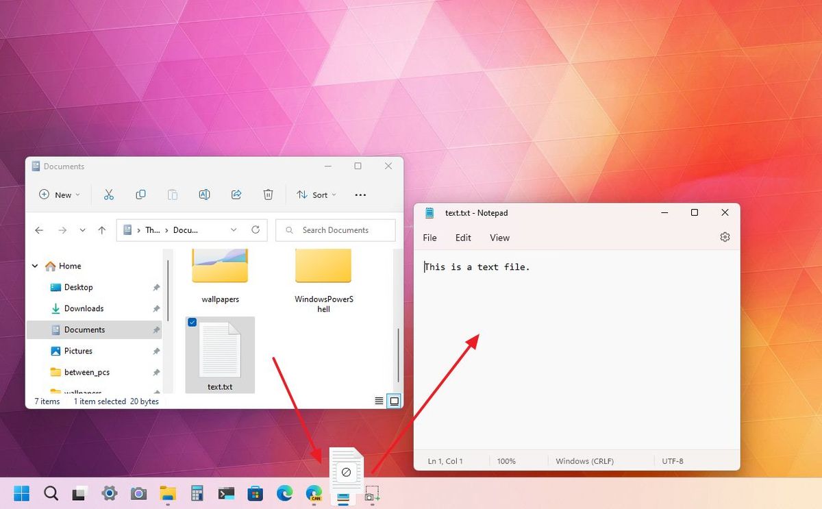The width and height of the screenshot is (822, 509).
Task: Expand the Sort options dropdown
Action: tap(316, 195)
